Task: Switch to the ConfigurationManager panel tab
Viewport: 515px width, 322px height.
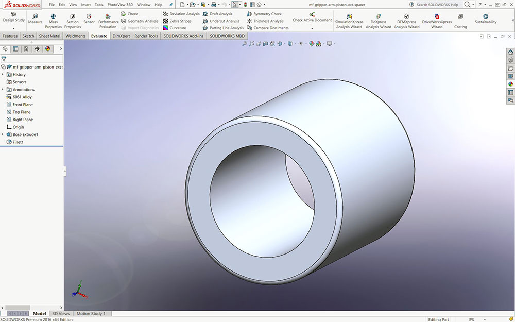Action: (x=26, y=49)
